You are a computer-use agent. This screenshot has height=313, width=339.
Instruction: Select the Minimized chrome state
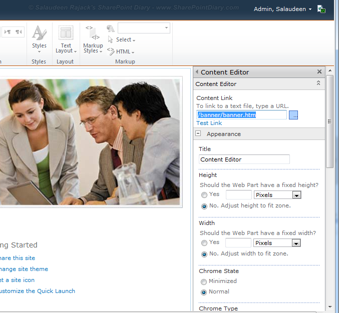[x=204, y=281]
